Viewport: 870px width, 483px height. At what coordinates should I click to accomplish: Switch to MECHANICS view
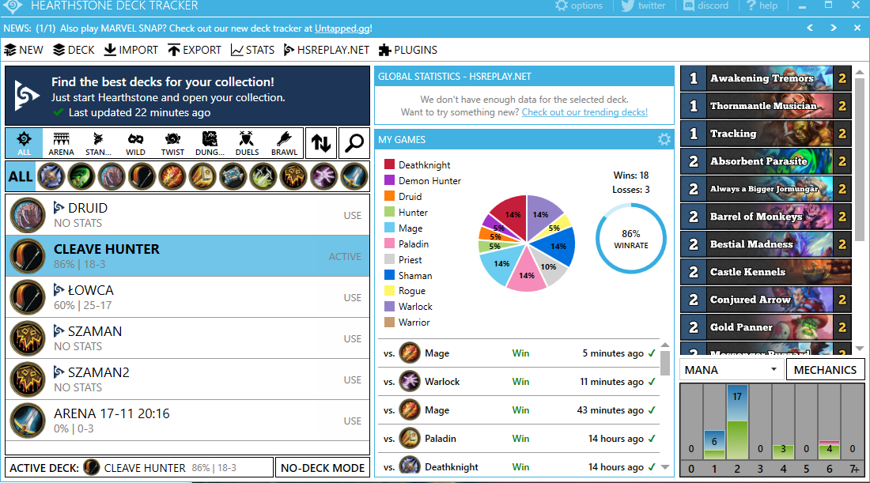[x=825, y=370]
